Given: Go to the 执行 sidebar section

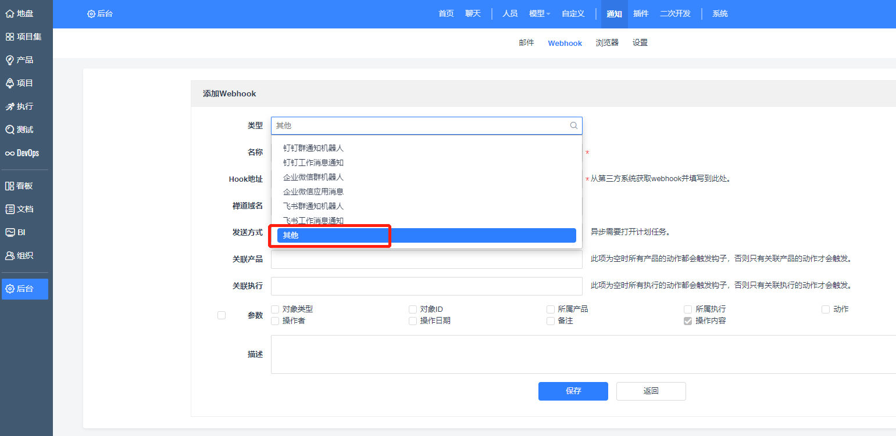Looking at the screenshot, I should click(20, 106).
